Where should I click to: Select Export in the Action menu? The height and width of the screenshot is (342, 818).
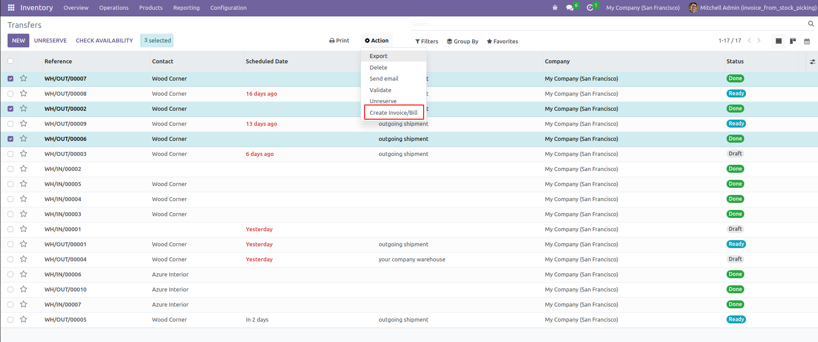378,56
